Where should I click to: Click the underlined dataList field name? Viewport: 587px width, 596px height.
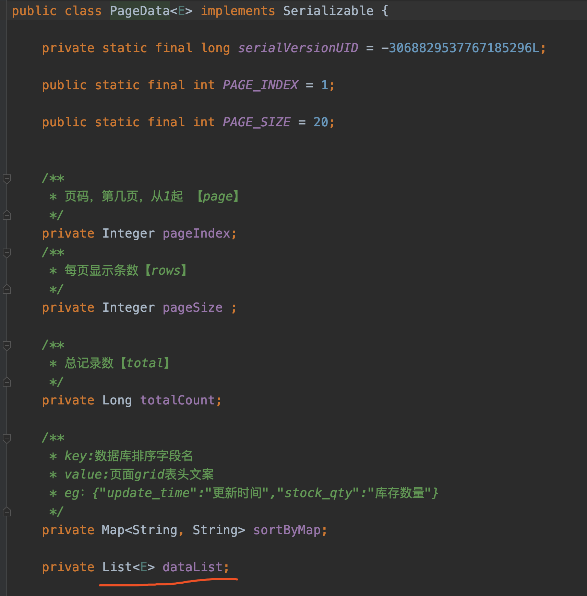(192, 567)
